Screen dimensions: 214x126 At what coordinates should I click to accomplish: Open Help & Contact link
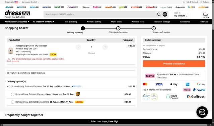point(190,2)
